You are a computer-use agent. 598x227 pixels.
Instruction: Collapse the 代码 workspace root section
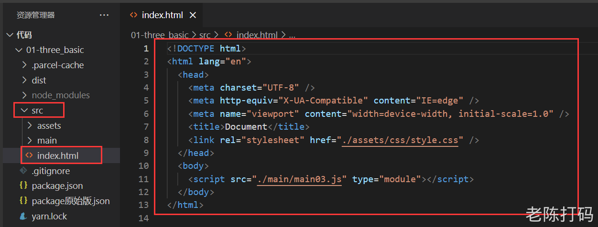pos(10,35)
